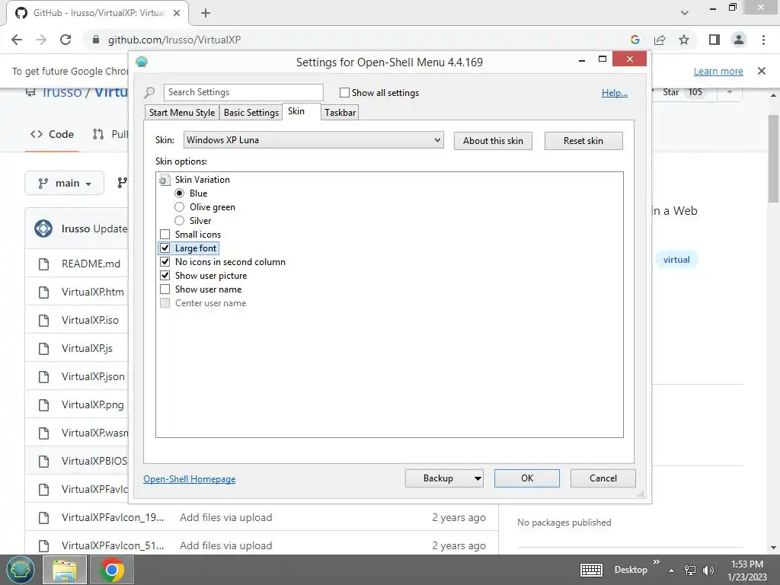This screenshot has width=780, height=585.
Task: Uncheck Show user picture
Action: pos(165,276)
